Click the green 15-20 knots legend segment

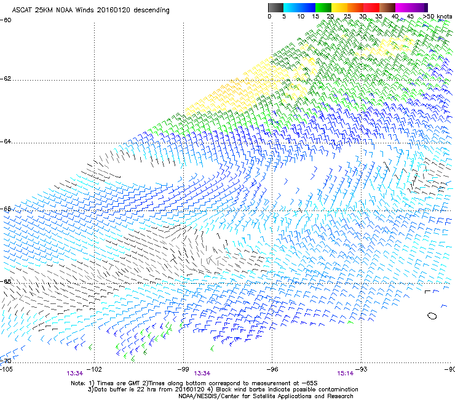(x=323, y=7)
